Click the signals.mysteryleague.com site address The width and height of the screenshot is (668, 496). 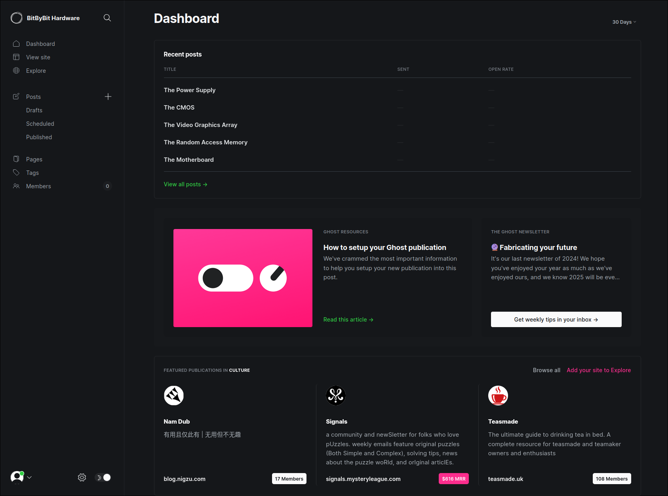tap(363, 479)
